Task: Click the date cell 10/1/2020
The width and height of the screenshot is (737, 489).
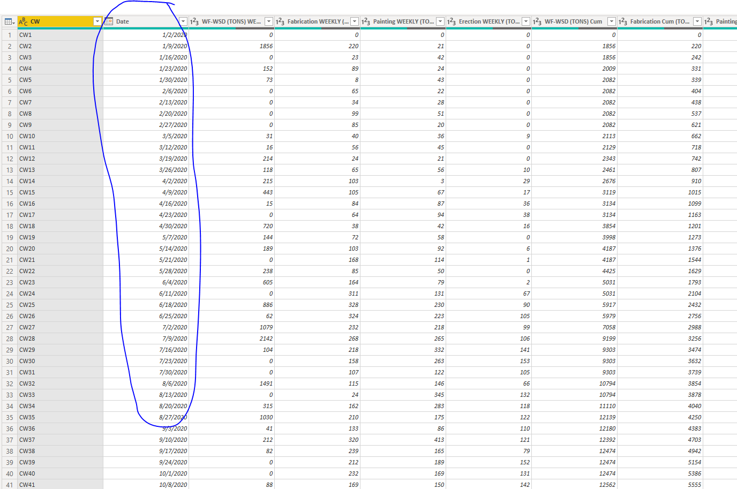Action: (x=146, y=473)
